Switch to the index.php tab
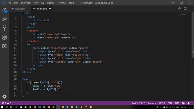The height and width of the screenshot is (109, 194). (x=20, y=9)
